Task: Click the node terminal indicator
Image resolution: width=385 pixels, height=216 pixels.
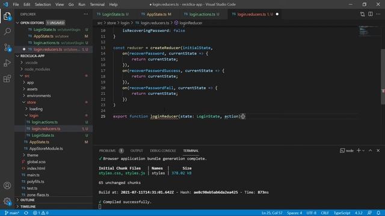Action: click(346, 151)
